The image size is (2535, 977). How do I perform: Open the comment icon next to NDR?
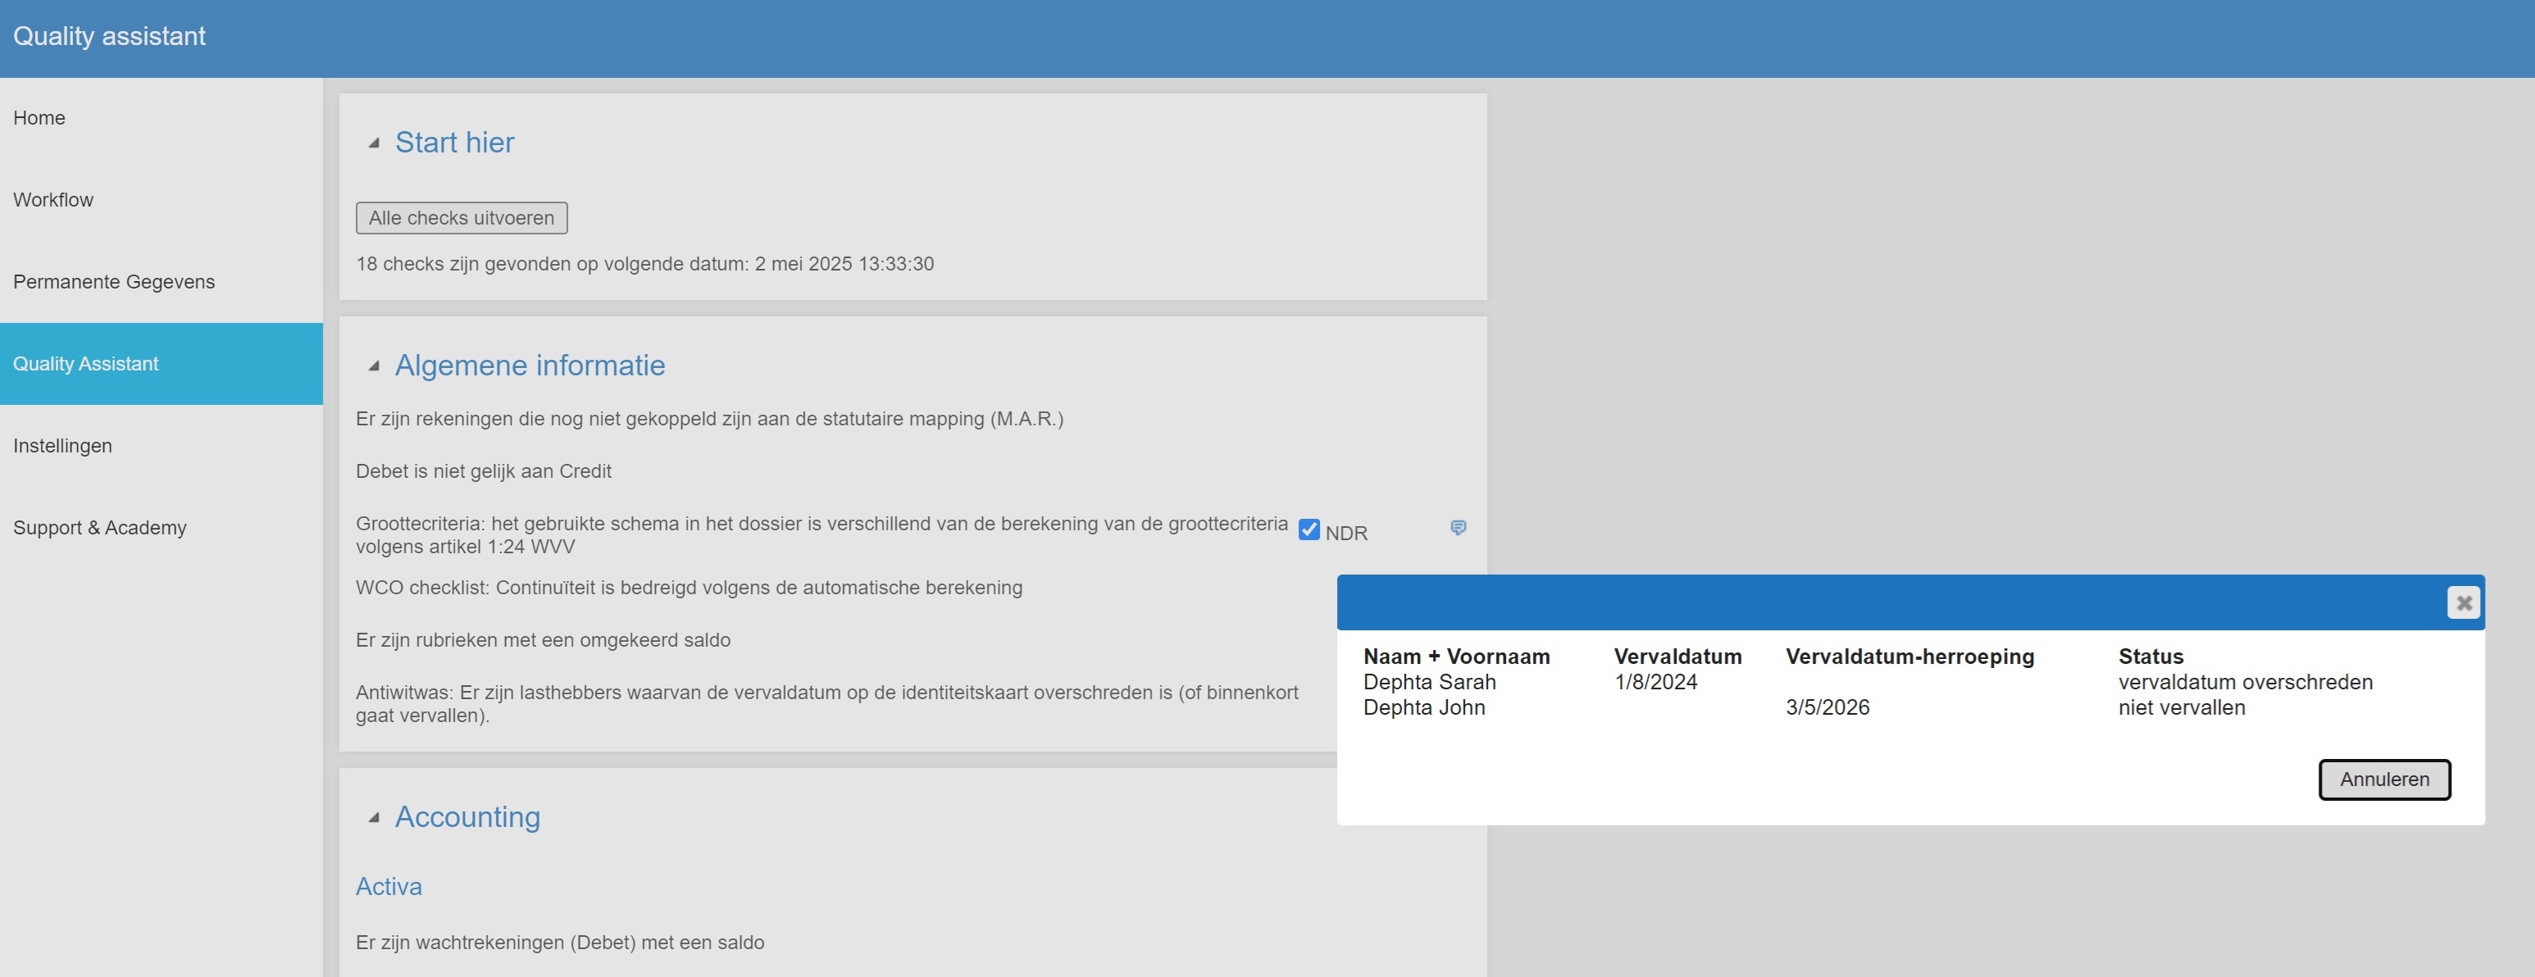click(x=1459, y=529)
